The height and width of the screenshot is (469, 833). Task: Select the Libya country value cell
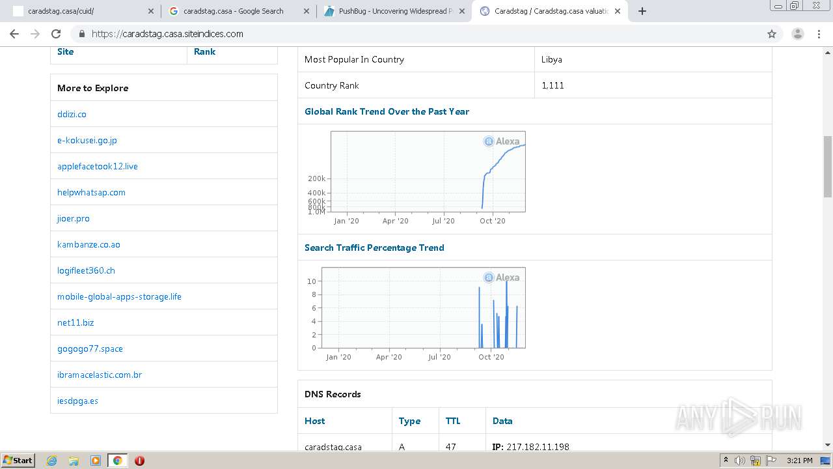click(653, 59)
